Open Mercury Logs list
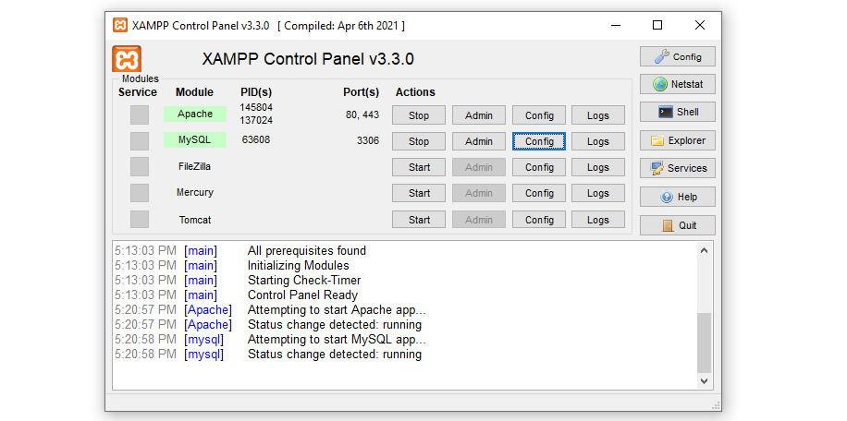The height and width of the screenshot is (421, 847). tap(598, 193)
